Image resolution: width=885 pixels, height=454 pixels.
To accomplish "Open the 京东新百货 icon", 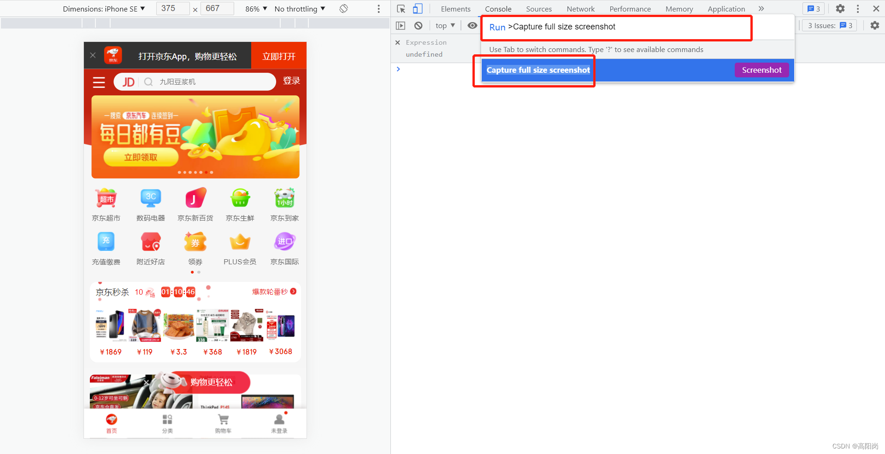I will [x=195, y=198].
